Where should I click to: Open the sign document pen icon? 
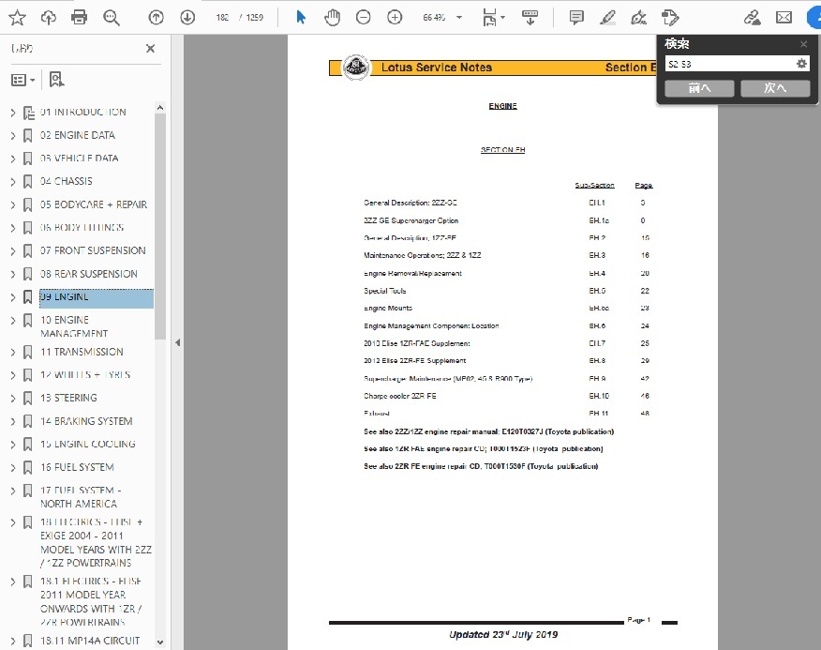pyautogui.click(x=638, y=18)
